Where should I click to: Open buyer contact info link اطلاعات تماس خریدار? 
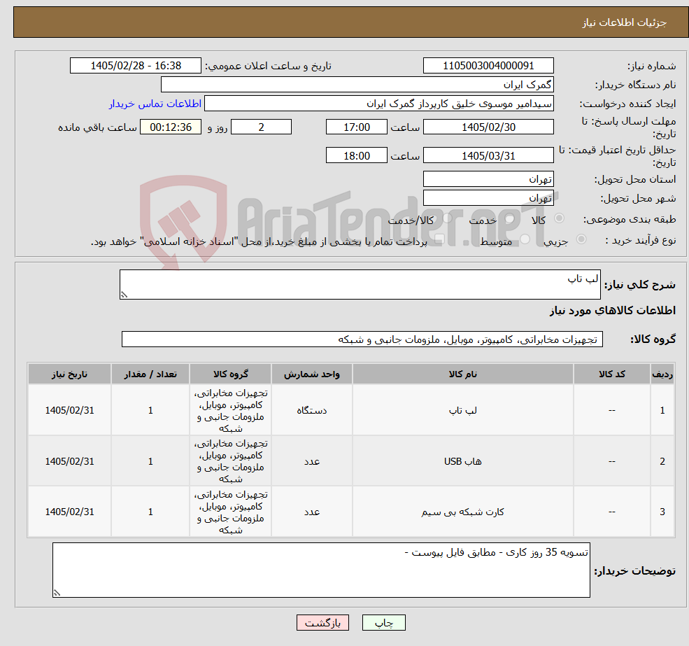tap(155, 104)
